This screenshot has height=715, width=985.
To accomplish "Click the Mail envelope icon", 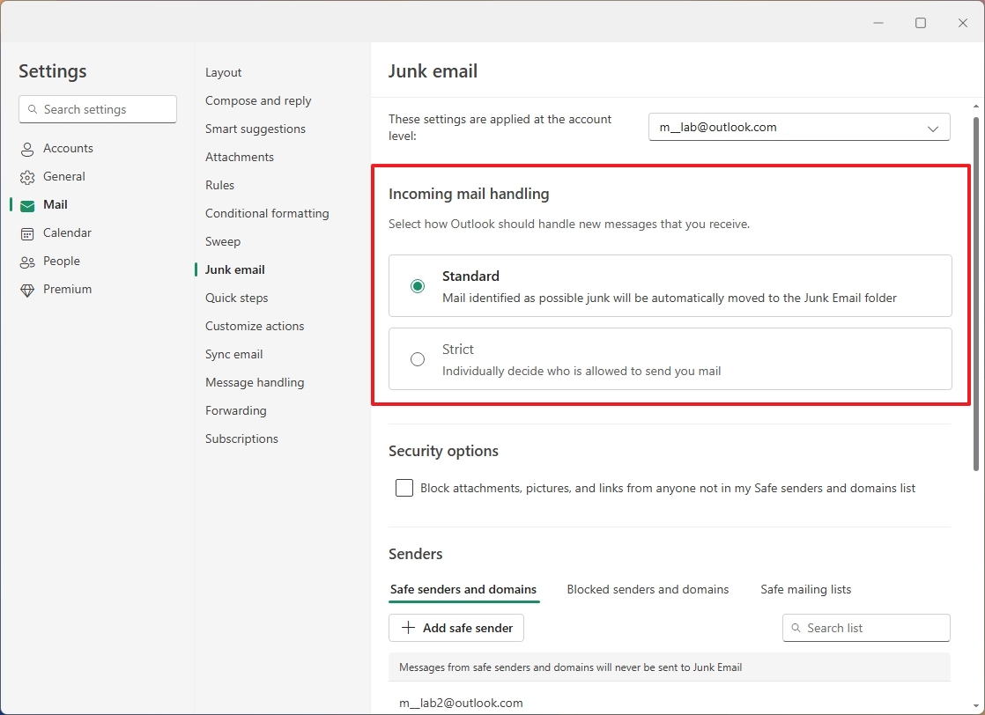I will tap(27, 205).
